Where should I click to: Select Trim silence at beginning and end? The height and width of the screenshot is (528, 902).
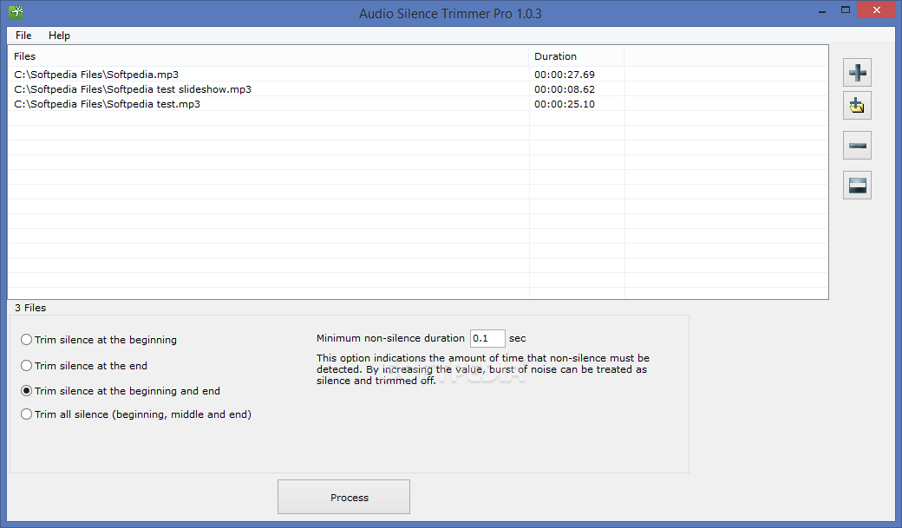(121, 390)
